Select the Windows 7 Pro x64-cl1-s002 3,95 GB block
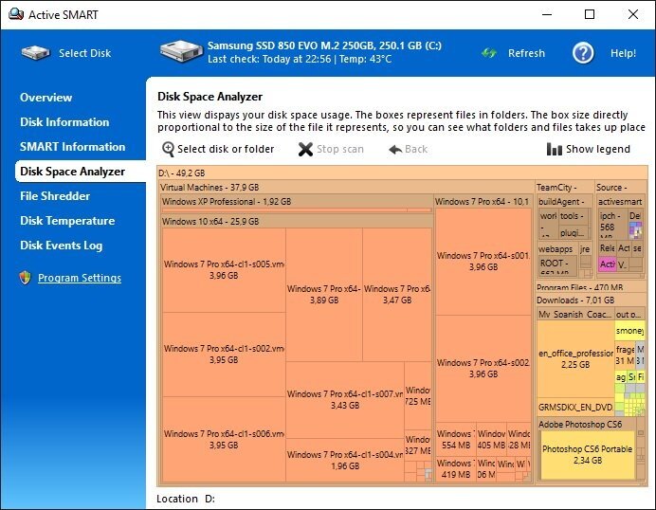This screenshot has height=510, width=656. click(x=224, y=354)
